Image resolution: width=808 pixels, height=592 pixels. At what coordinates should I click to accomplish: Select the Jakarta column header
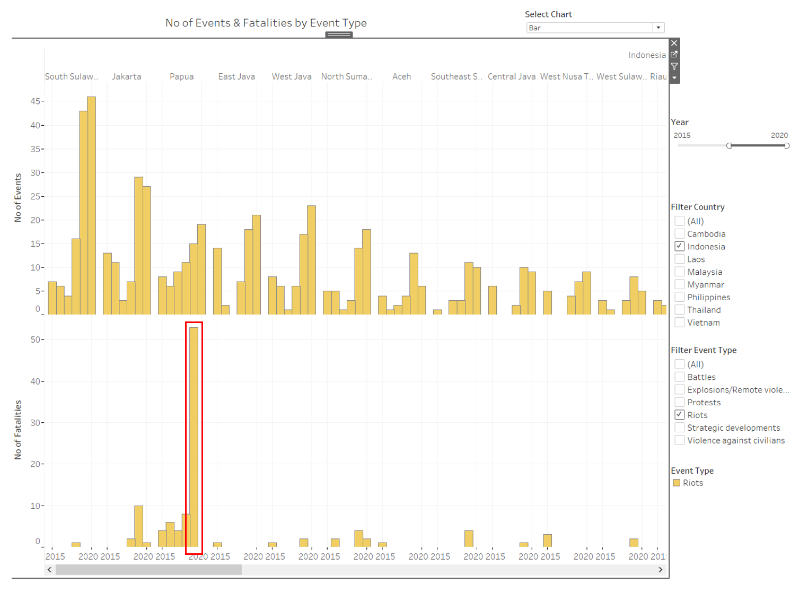click(127, 76)
